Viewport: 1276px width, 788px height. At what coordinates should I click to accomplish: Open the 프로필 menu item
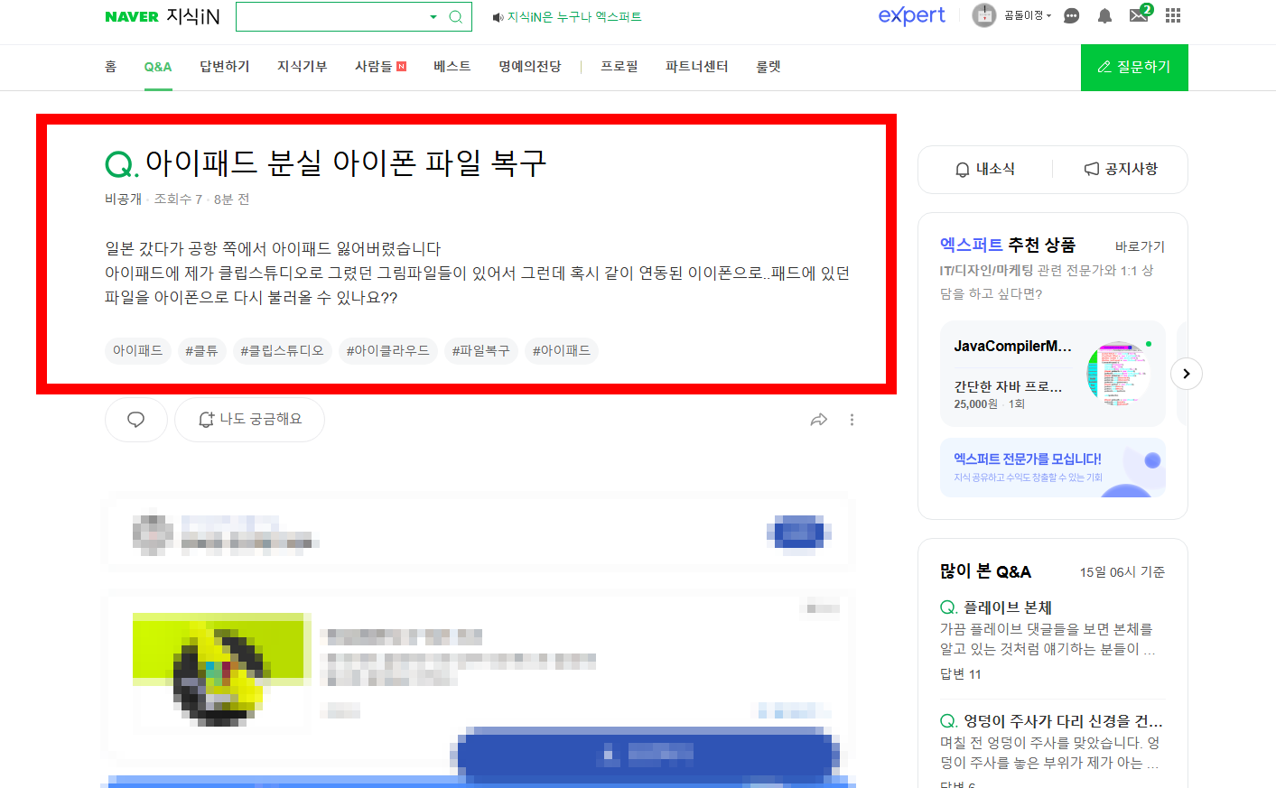pyautogui.click(x=619, y=67)
